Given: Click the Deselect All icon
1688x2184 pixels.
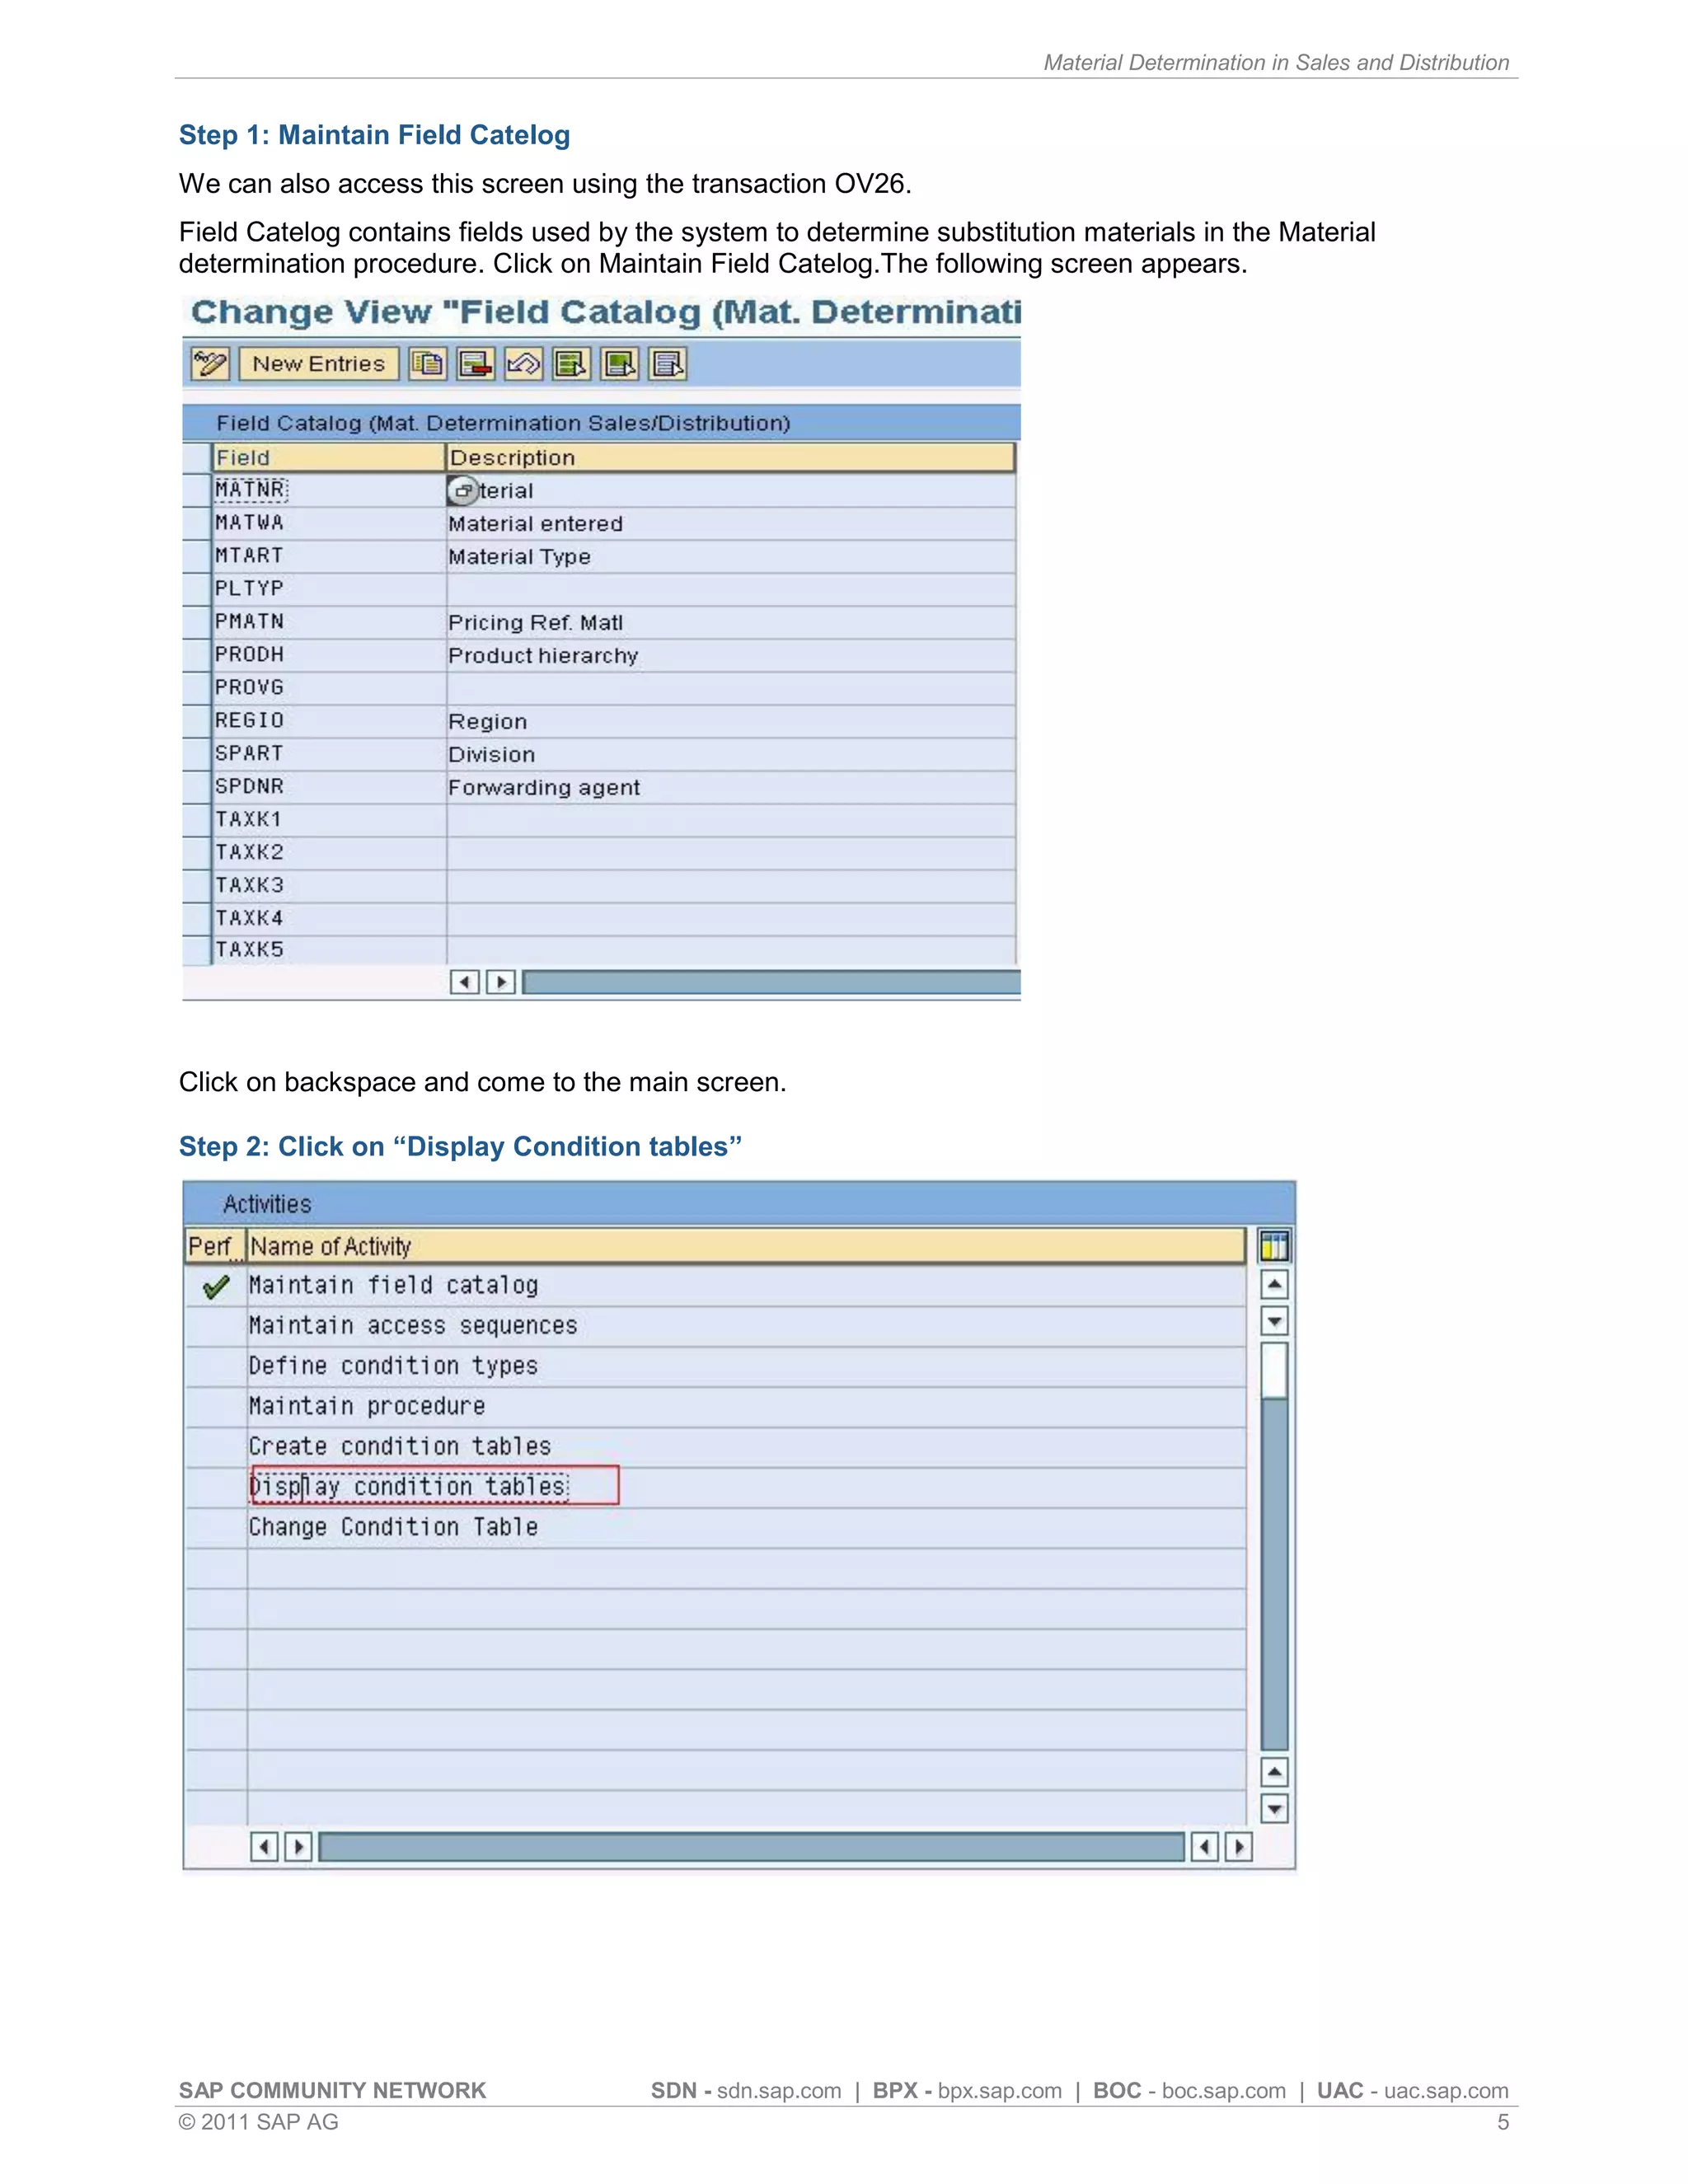Looking at the screenshot, I should click(667, 364).
